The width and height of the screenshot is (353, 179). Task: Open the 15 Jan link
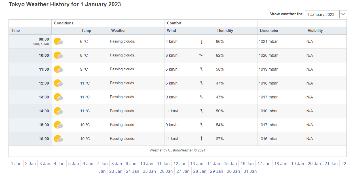230,164
